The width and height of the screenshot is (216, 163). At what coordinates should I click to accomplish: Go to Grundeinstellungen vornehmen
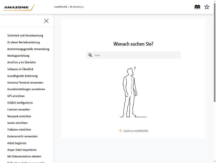(x=26, y=89)
